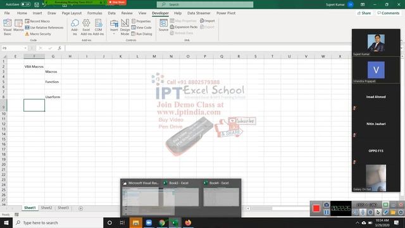Click Run Dialog
Image resolution: width=405 pixels, height=228 pixels.
142,34
